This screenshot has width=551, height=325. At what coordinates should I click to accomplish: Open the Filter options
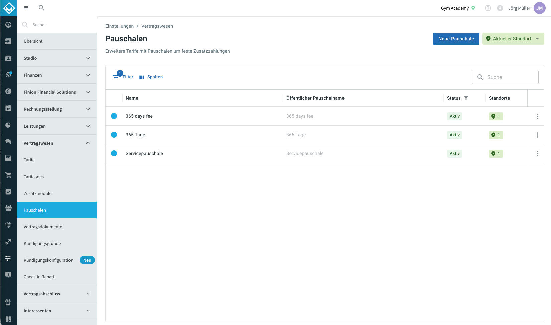tap(123, 77)
